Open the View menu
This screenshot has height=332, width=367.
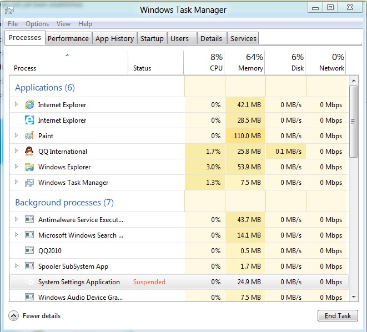[x=63, y=24]
